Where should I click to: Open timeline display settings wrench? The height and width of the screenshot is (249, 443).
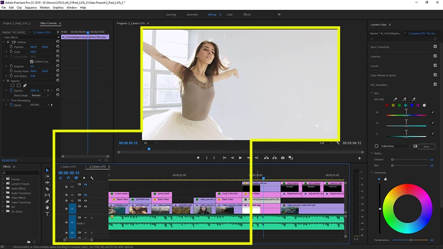pyautogui.click(x=92, y=178)
